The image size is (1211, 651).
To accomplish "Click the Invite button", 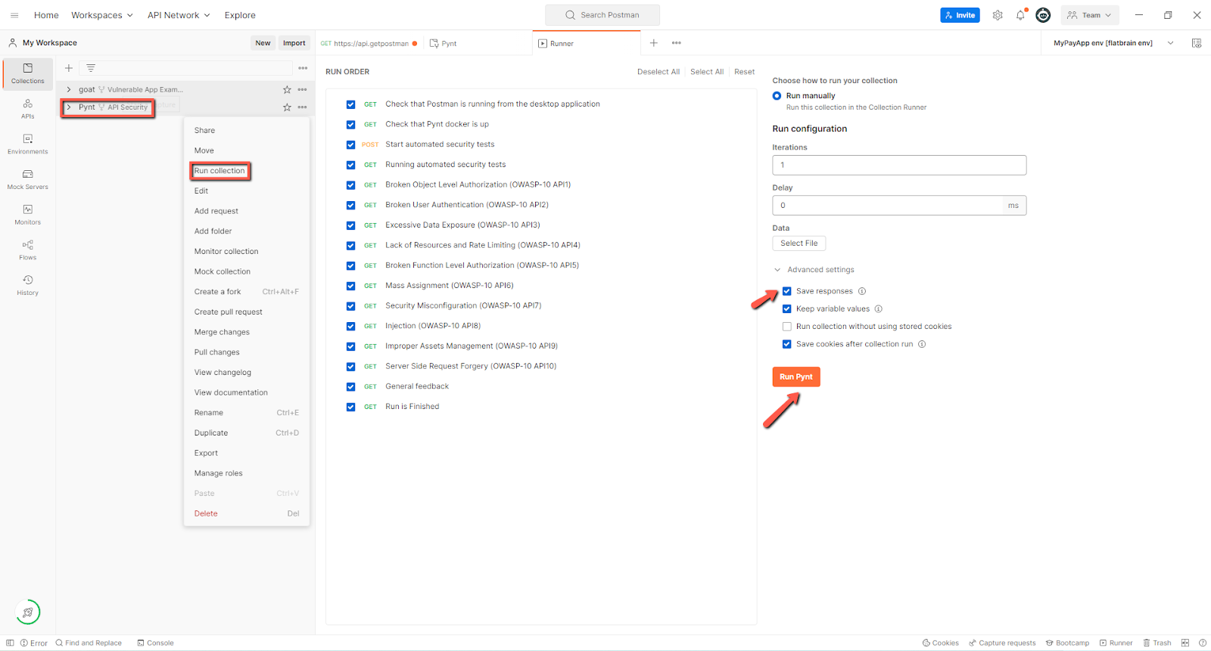I will tap(960, 15).
